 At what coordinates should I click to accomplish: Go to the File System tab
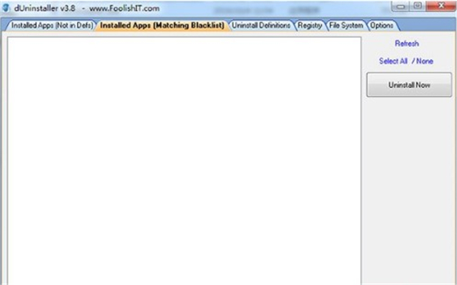(x=346, y=26)
